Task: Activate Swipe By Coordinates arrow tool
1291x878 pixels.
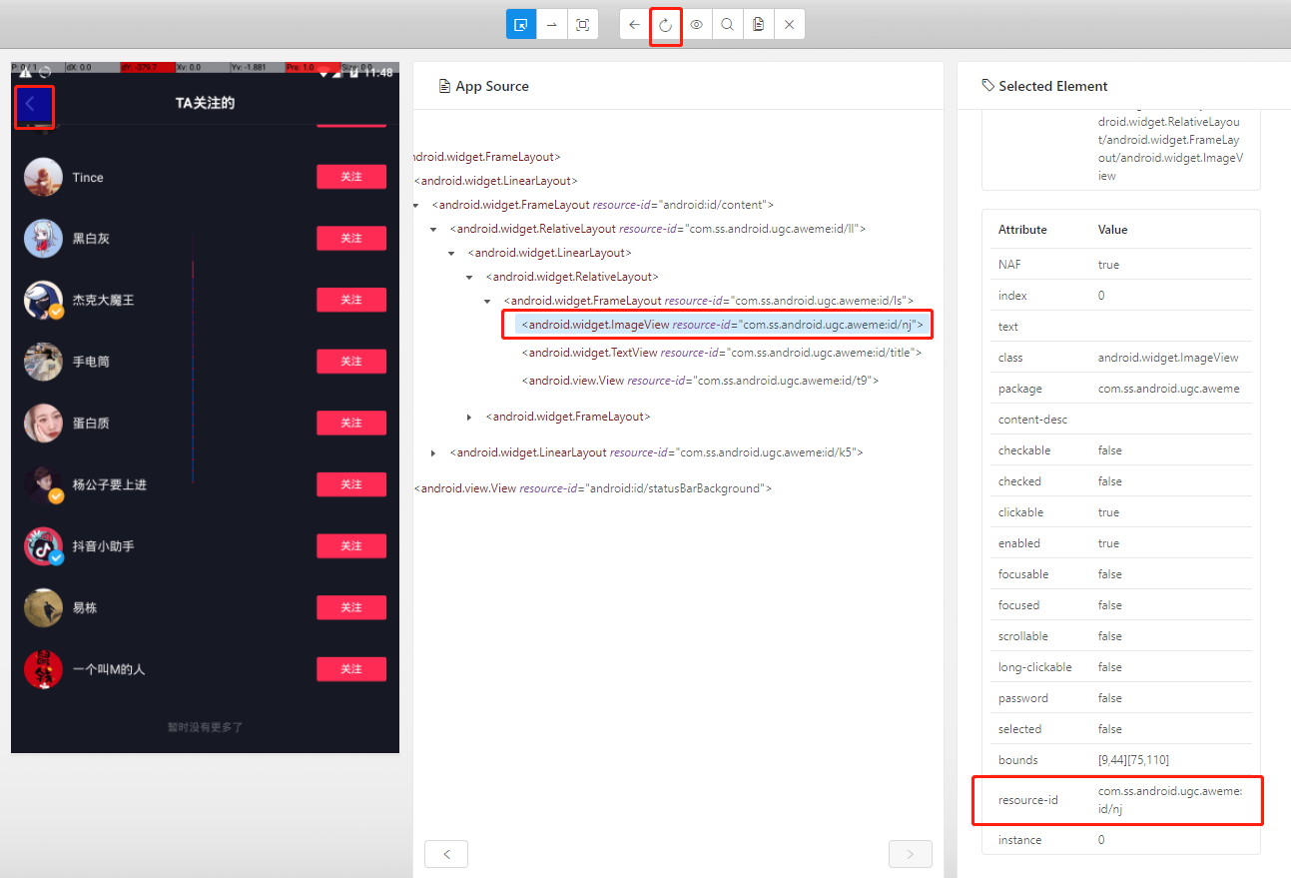Action: click(x=552, y=24)
